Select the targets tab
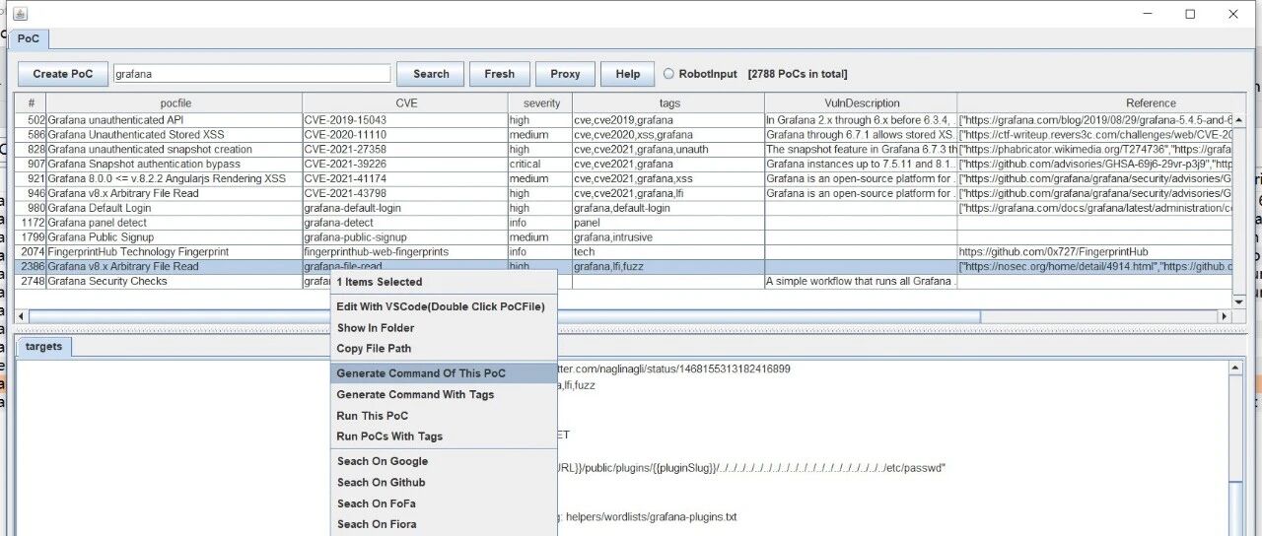 pos(43,346)
